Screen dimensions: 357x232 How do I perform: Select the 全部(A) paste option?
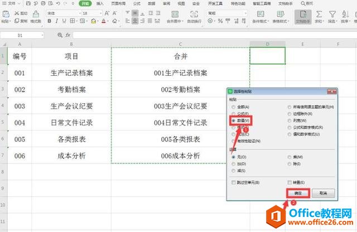[x=233, y=107]
